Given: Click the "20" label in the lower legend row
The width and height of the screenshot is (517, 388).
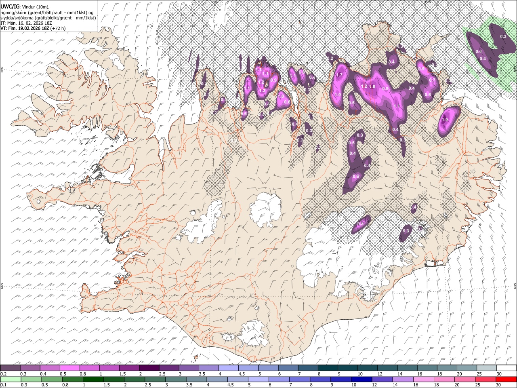Looking at the screenshot, I should click(458, 385).
